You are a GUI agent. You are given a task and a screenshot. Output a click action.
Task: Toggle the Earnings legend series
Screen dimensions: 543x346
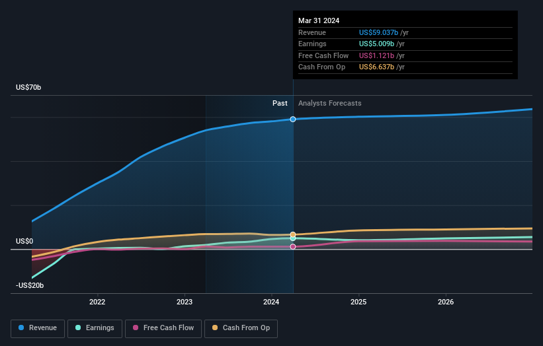95,328
